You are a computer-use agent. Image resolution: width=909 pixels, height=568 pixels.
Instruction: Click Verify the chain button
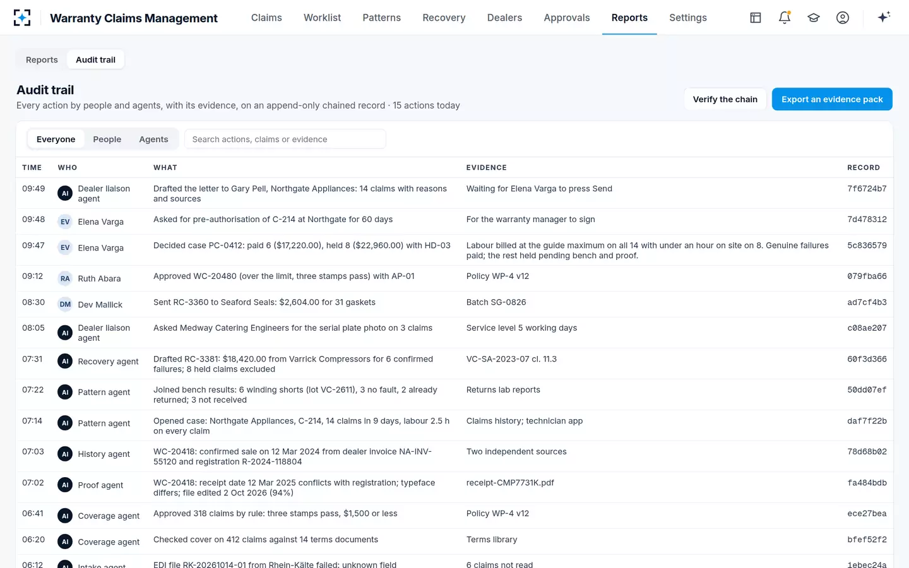click(x=725, y=99)
